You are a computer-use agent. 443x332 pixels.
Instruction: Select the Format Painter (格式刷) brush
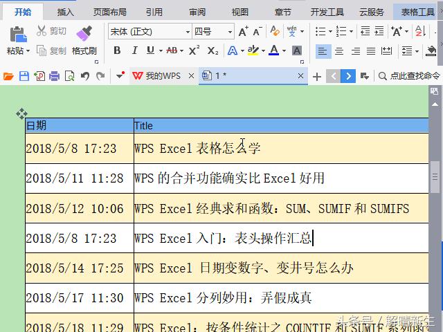point(84,34)
